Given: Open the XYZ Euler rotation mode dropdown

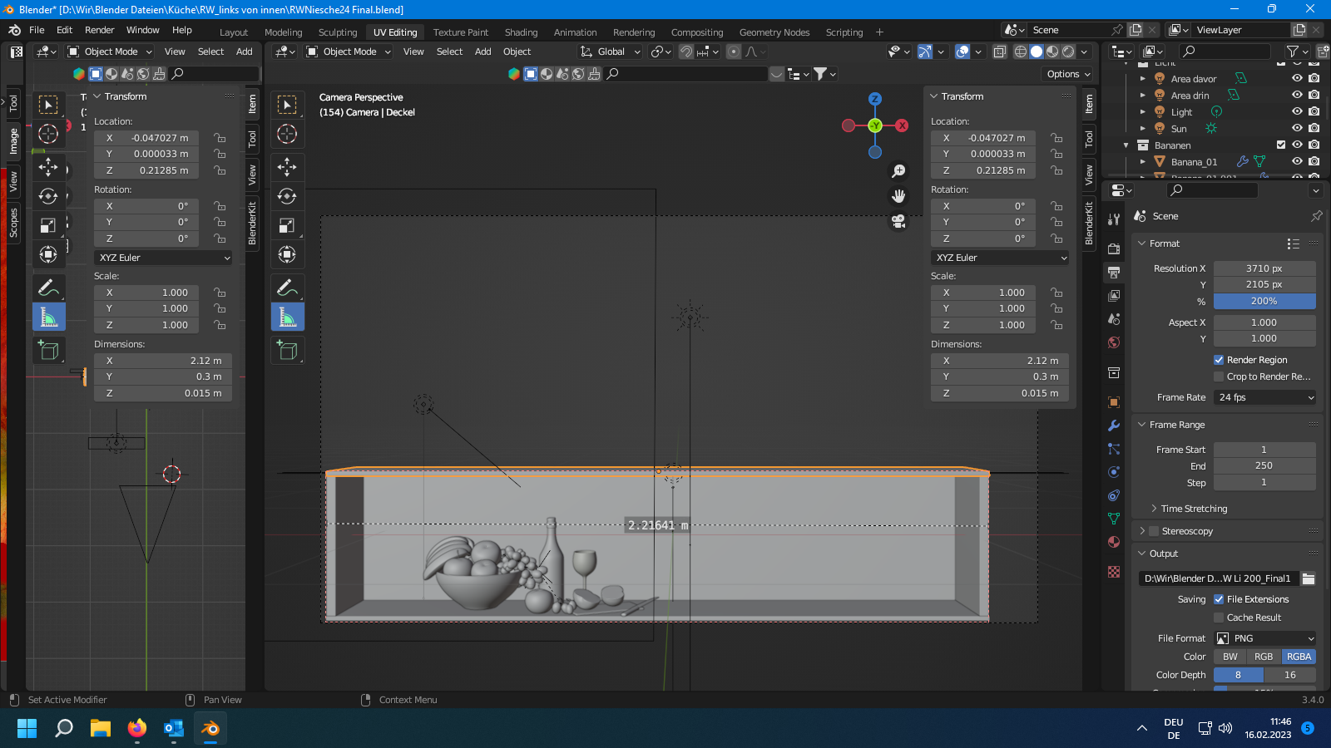Looking at the screenshot, I should coord(999,258).
